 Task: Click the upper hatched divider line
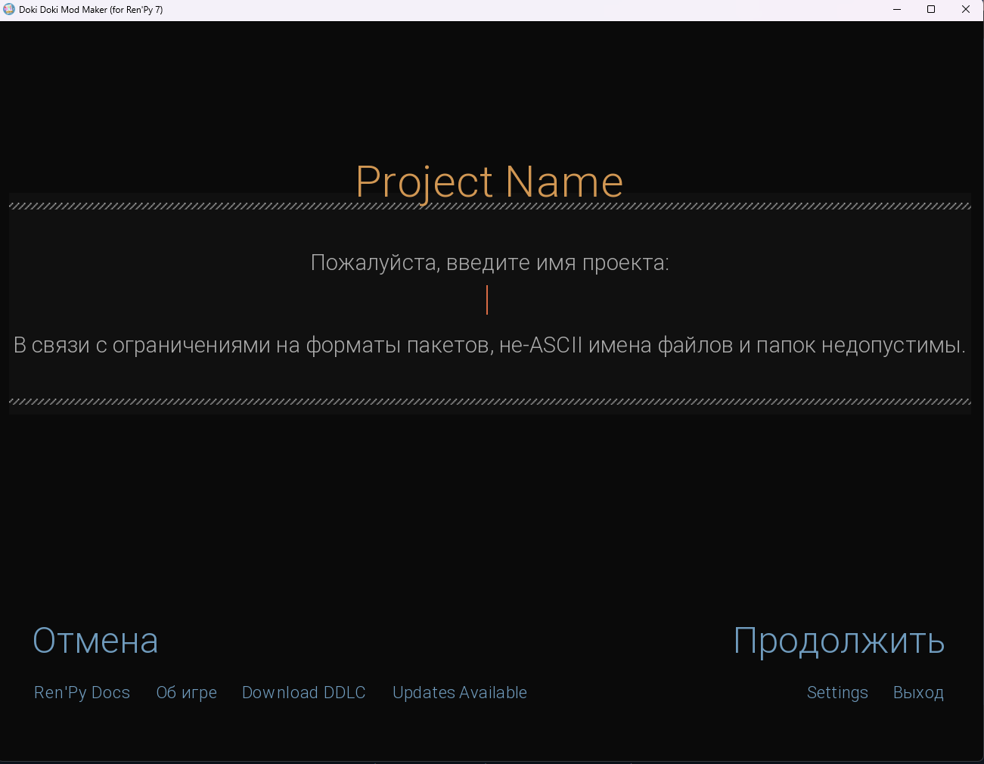click(x=490, y=206)
